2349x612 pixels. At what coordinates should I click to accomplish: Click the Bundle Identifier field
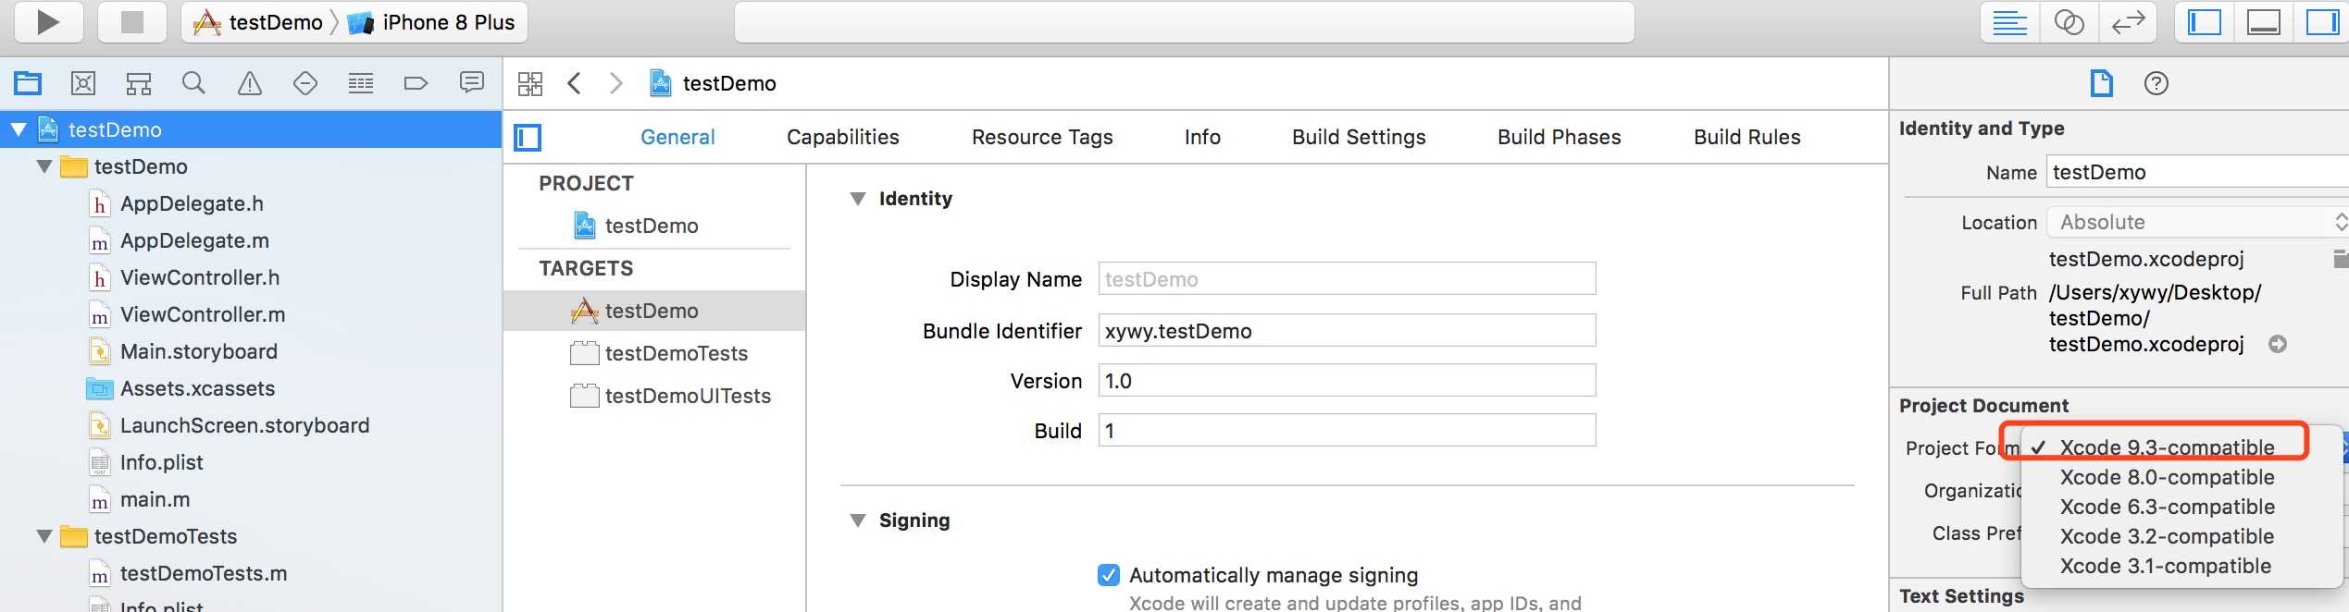(1347, 330)
